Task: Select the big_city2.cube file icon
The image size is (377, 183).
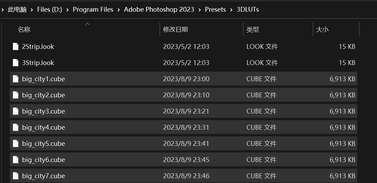Action: click(x=16, y=95)
